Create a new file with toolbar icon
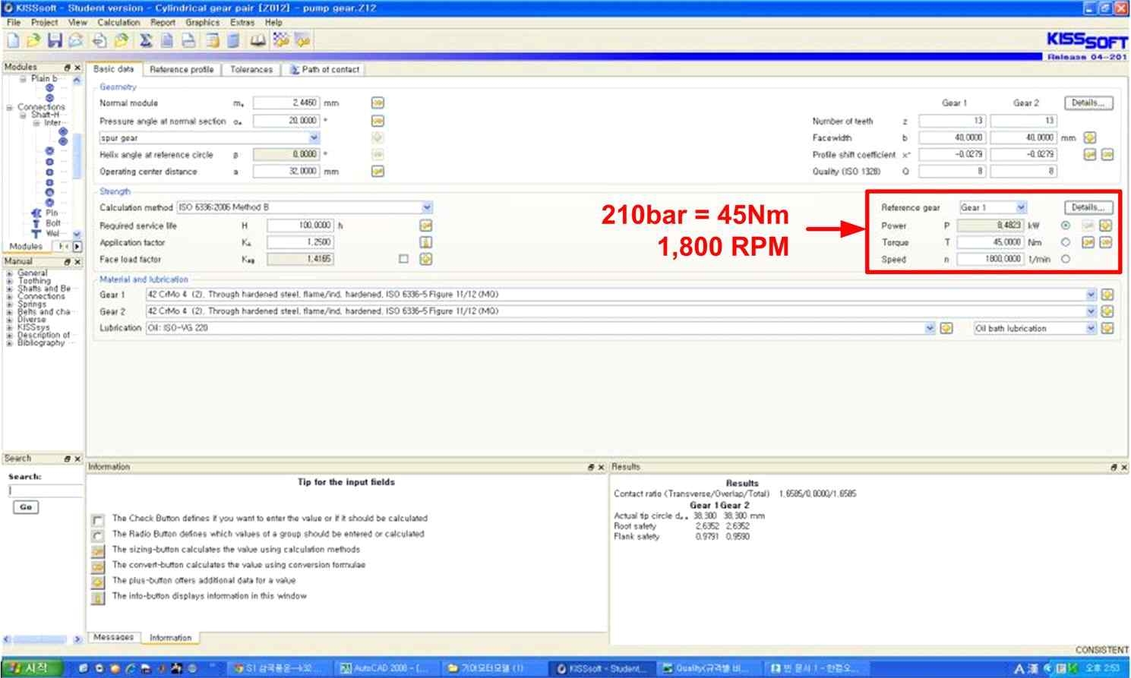 (x=13, y=40)
